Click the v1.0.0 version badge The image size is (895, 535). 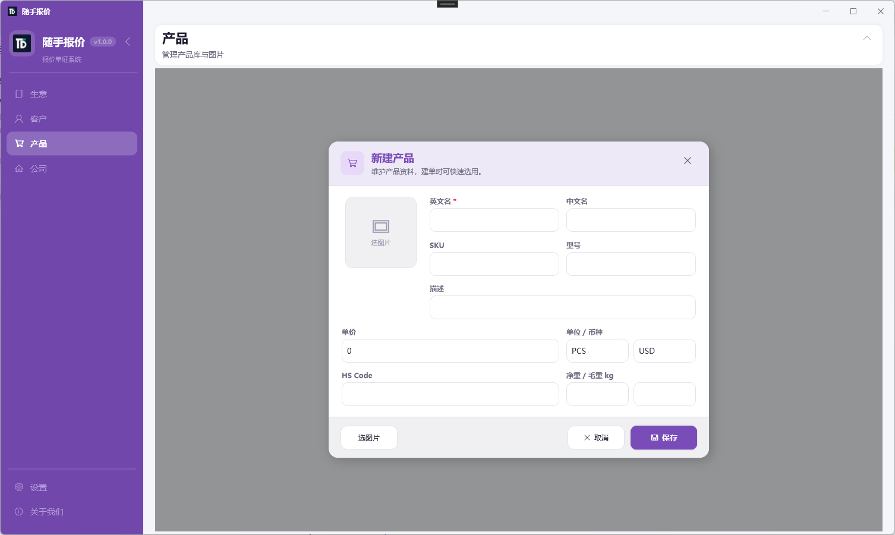(x=103, y=42)
